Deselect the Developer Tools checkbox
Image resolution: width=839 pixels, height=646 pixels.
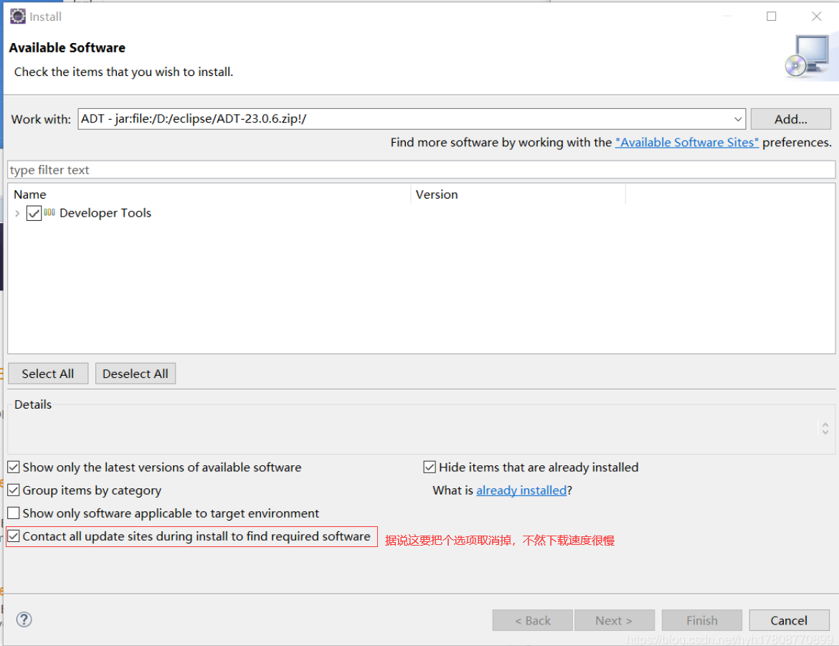[33, 213]
